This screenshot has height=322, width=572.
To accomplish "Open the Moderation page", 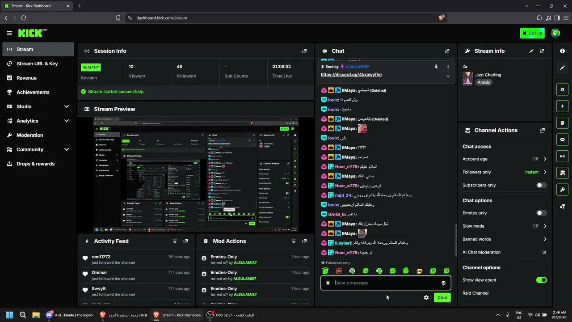I will [38, 135].
